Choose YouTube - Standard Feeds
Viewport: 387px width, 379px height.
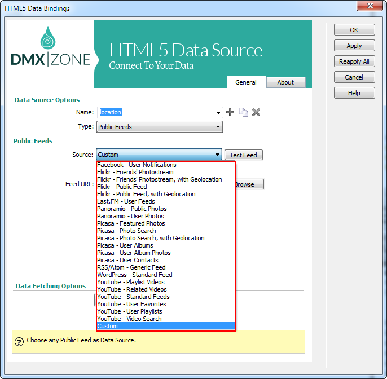click(166, 297)
